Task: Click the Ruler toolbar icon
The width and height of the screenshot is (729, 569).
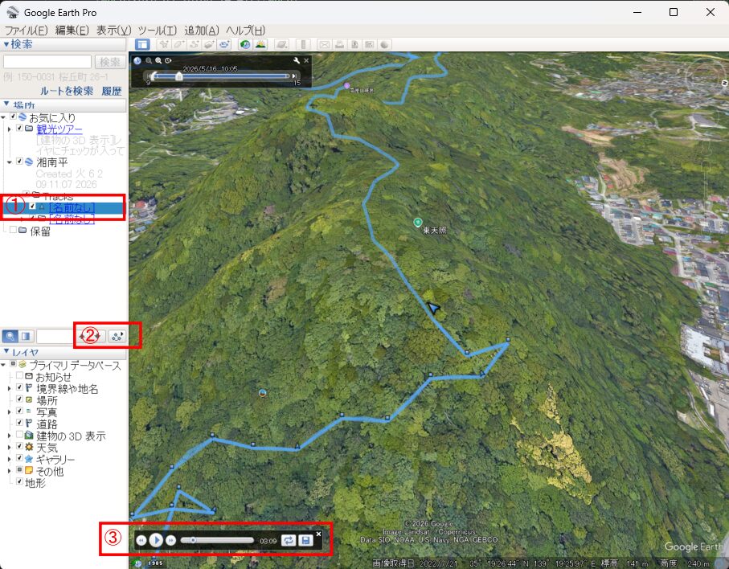Action: [303, 45]
